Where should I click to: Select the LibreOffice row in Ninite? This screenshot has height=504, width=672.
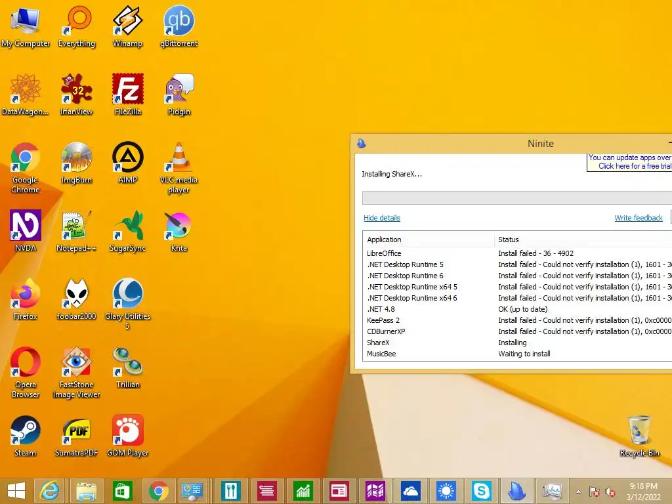pyautogui.click(x=517, y=253)
